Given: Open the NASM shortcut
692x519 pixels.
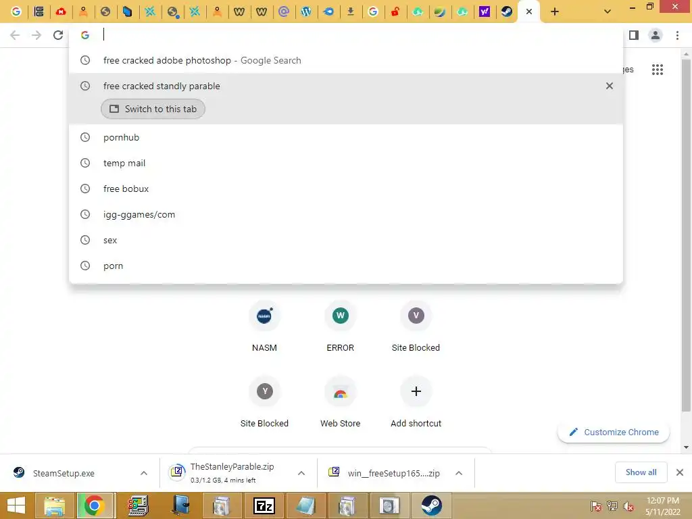Looking at the screenshot, I should tap(264, 328).
